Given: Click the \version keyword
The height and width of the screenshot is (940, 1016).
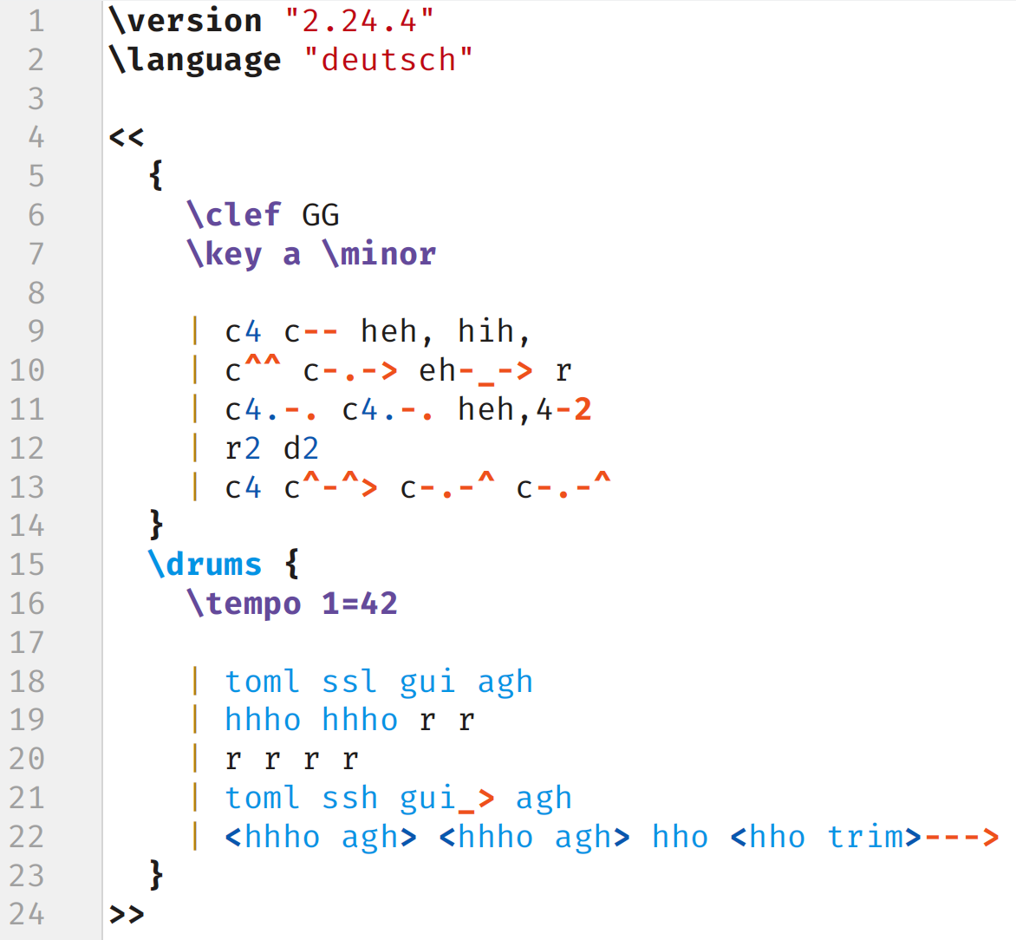Looking at the screenshot, I should (186, 21).
